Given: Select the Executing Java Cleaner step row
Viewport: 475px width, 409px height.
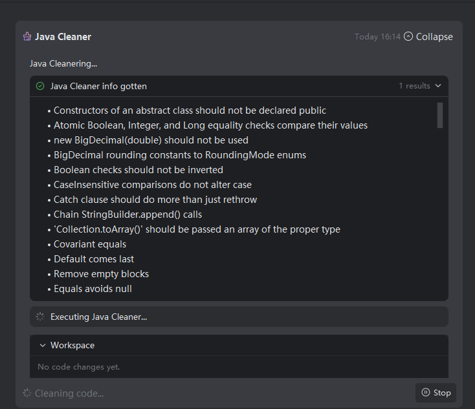Looking at the screenshot, I should point(238,317).
